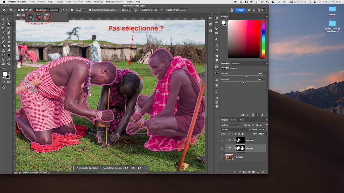Create a new layer with plus icon
This screenshot has width=344, height=193.
tap(258, 172)
